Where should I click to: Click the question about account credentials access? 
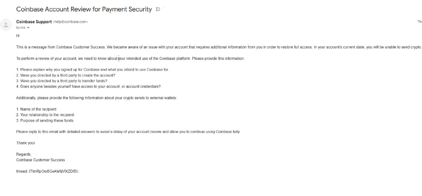click(x=88, y=87)
